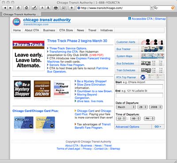Open Advanced Options in trip planner
This screenshot has width=177, height=163.
click(x=127, y=127)
